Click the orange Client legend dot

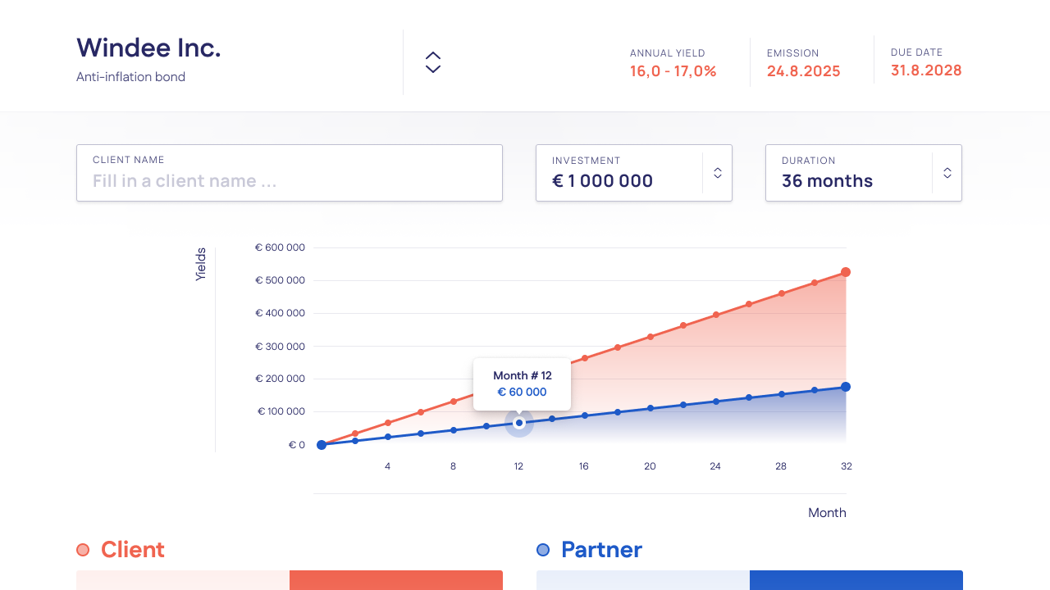point(83,550)
